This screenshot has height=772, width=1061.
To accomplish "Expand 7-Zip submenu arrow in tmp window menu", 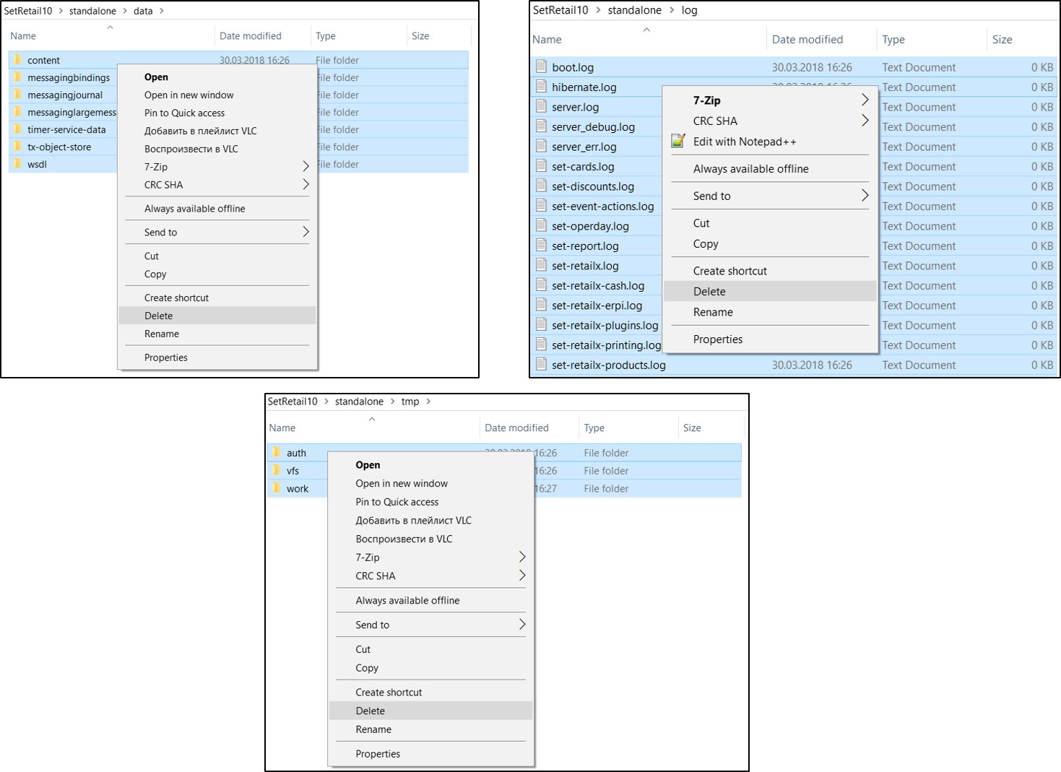I will pos(522,557).
